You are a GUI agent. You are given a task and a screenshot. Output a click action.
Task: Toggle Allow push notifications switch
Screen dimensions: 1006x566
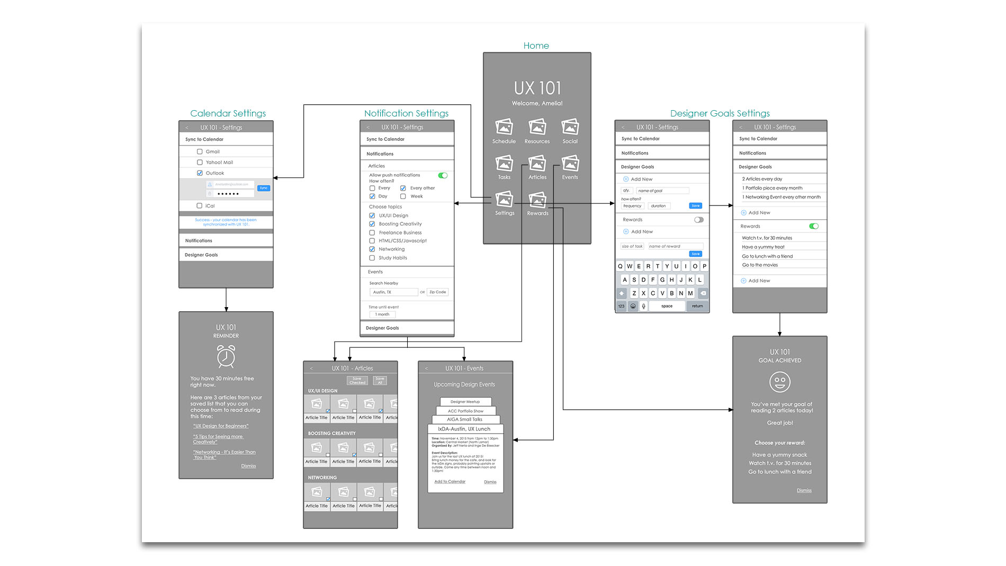[x=443, y=175]
